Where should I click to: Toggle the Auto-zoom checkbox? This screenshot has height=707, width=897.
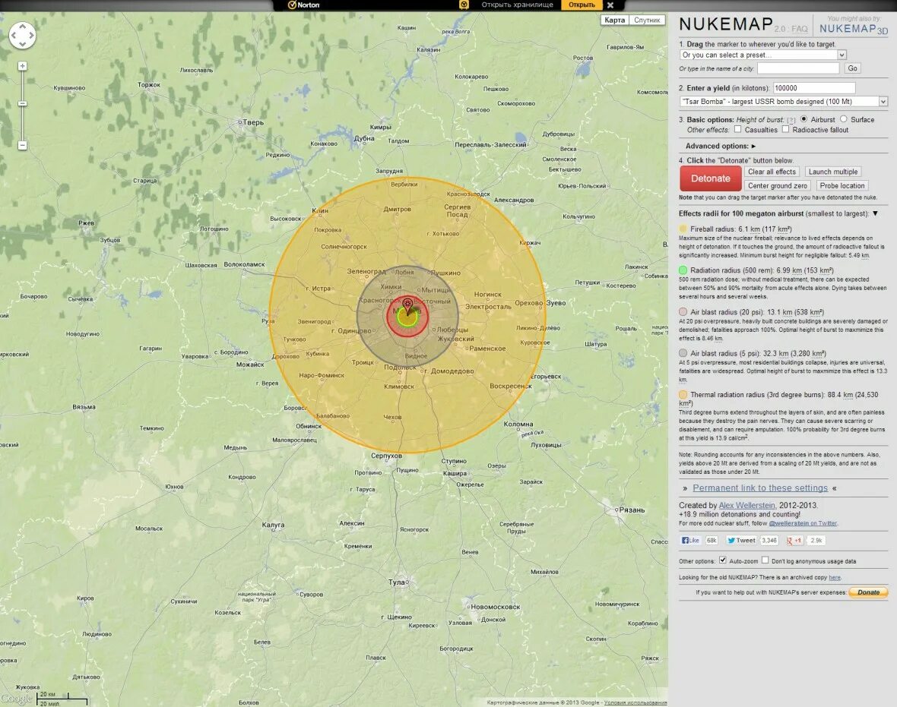click(722, 560)
